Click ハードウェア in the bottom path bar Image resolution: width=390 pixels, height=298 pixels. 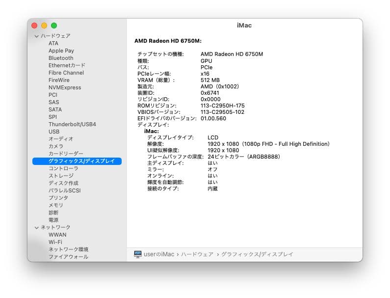click(x=197, y=254)
